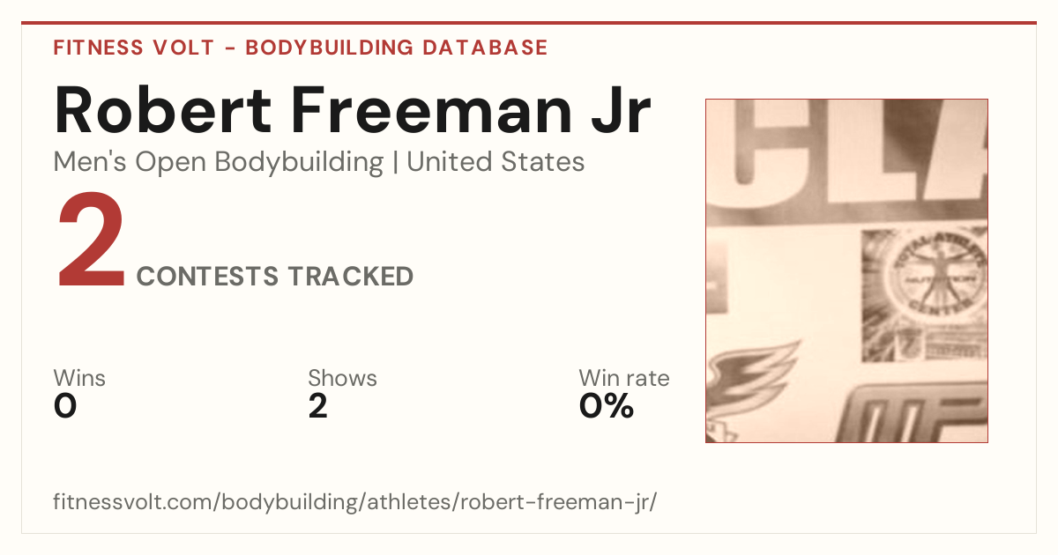
Task: Click the Wins value of 0
Action: [65, 406]
